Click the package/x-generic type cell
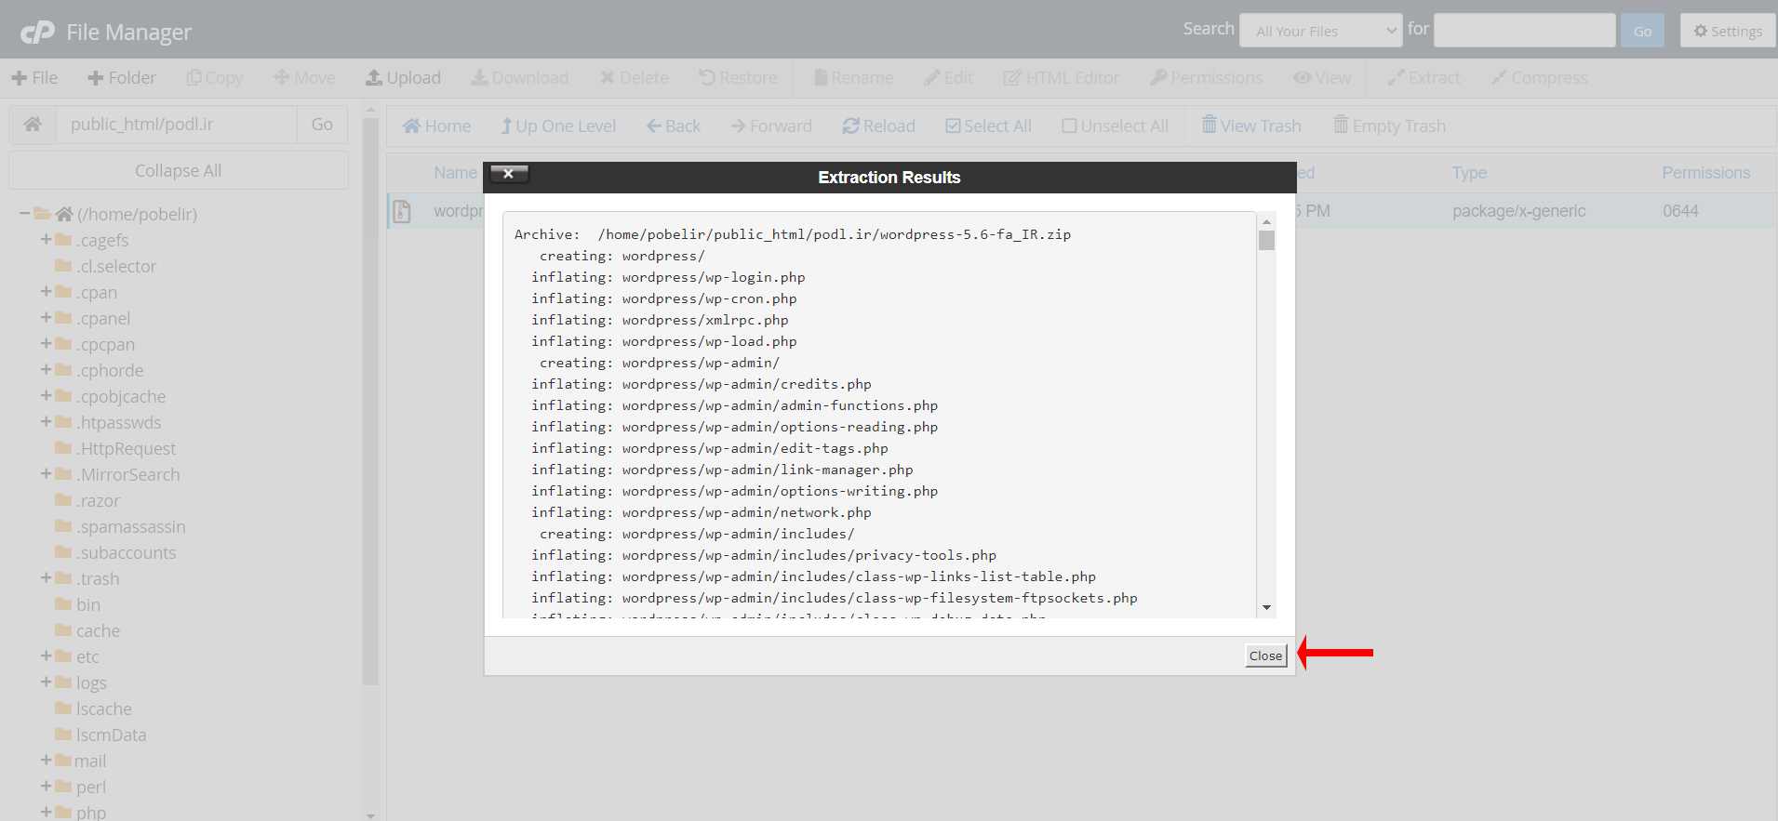 point(1518,211)
